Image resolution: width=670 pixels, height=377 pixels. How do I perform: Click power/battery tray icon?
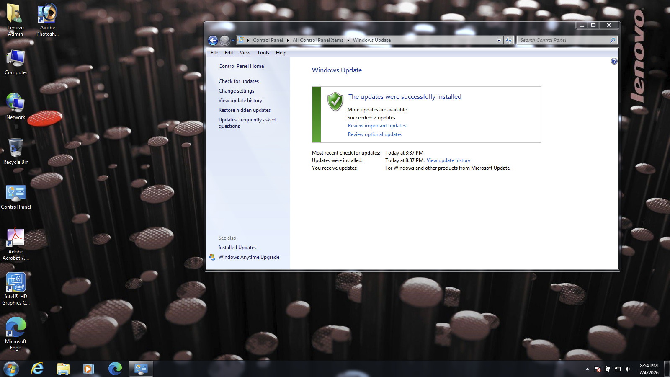(607, 369)
